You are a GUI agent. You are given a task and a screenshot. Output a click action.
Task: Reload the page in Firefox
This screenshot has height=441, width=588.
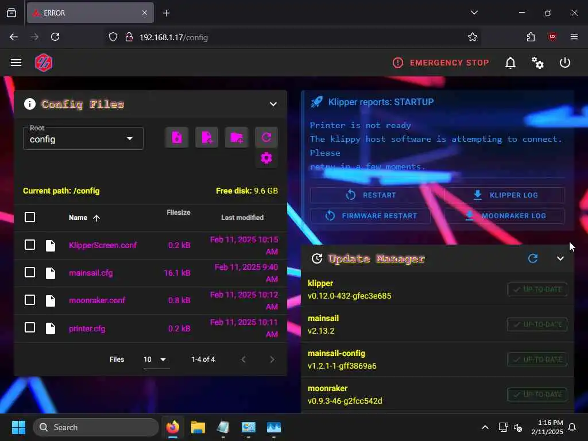click(x=55, y=37)
